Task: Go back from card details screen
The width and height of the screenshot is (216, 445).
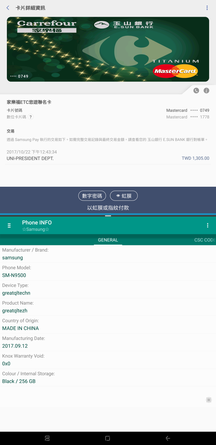Action: [x=8, y=8]
